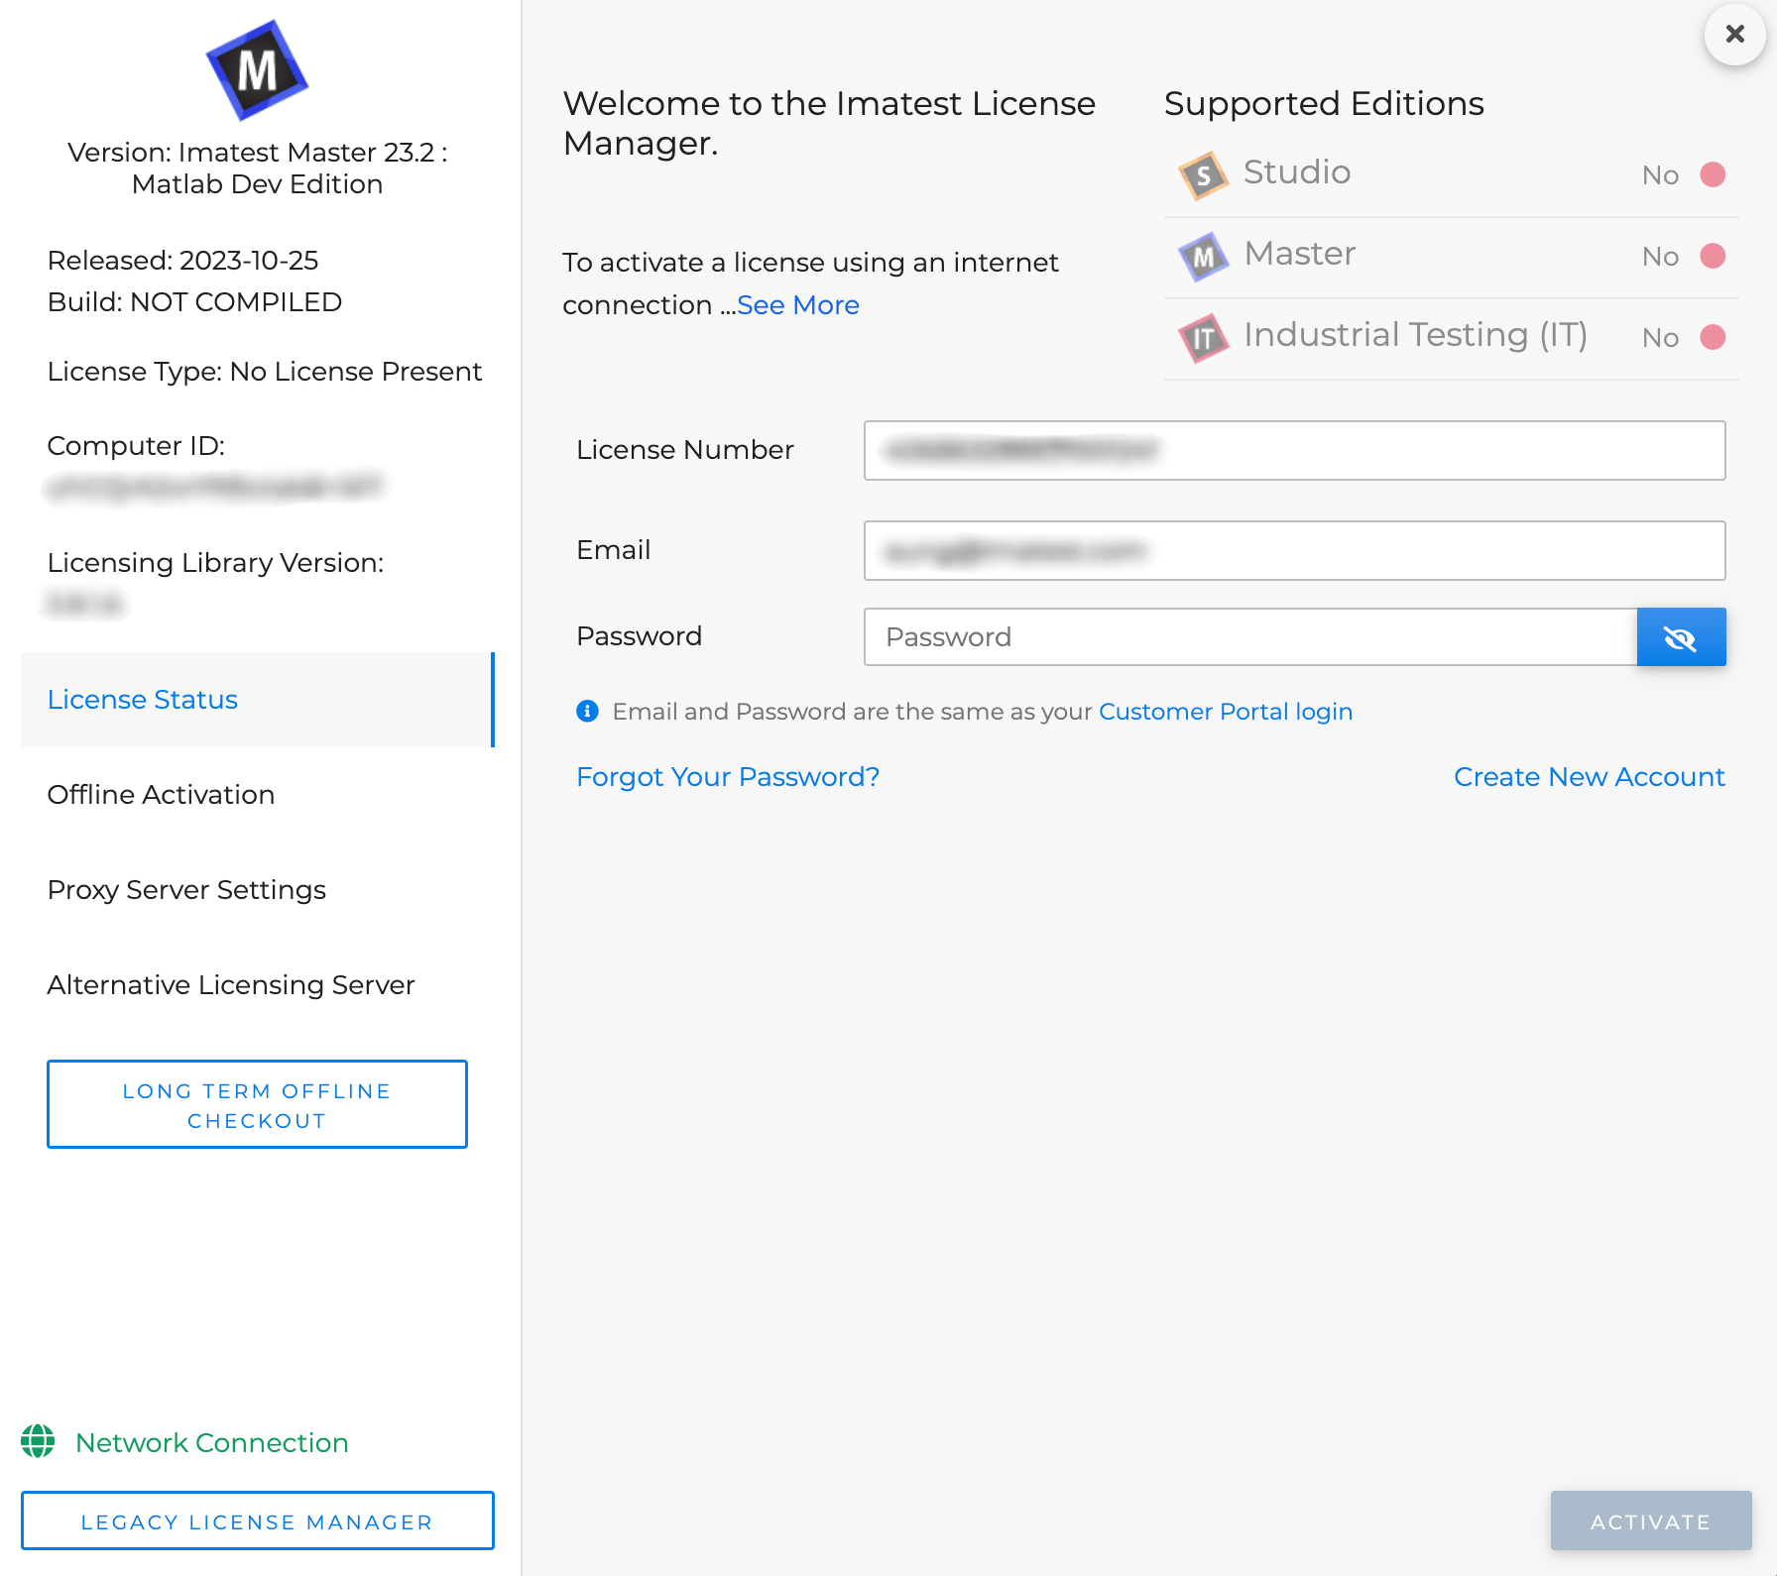Image resolution: width=1777 pixels, height=1576 pixels.
Task: Focus the License Number input field
Action: (1294, 451)
